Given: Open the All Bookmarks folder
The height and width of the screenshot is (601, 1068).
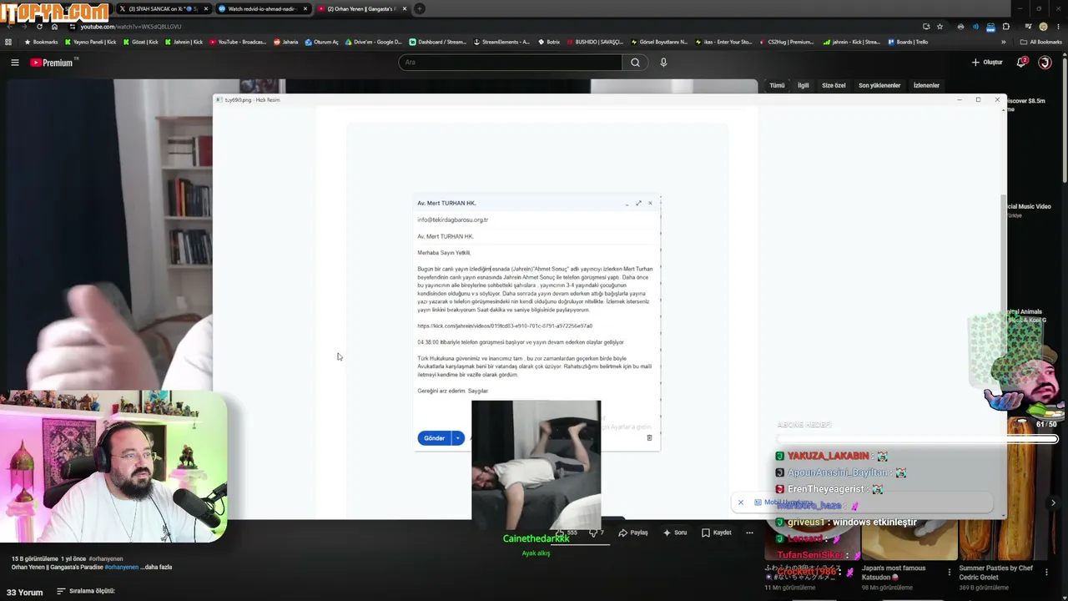Looking at the screenshot, I should click(x=1041, y=42).
